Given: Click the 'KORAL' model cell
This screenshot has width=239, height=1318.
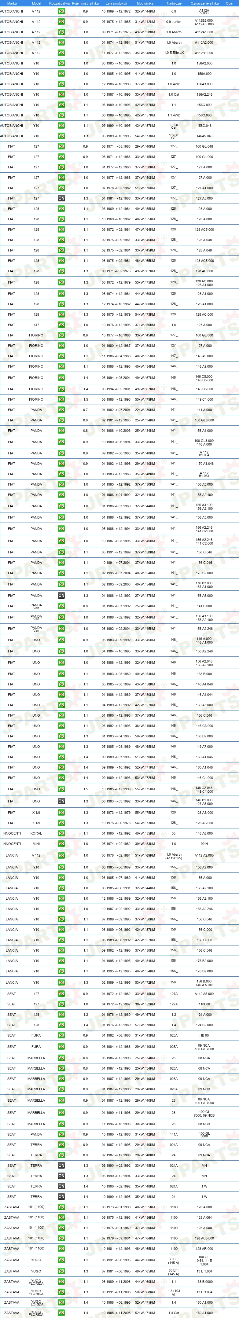Looking at the screenshot, I should (x=36, y=833).
